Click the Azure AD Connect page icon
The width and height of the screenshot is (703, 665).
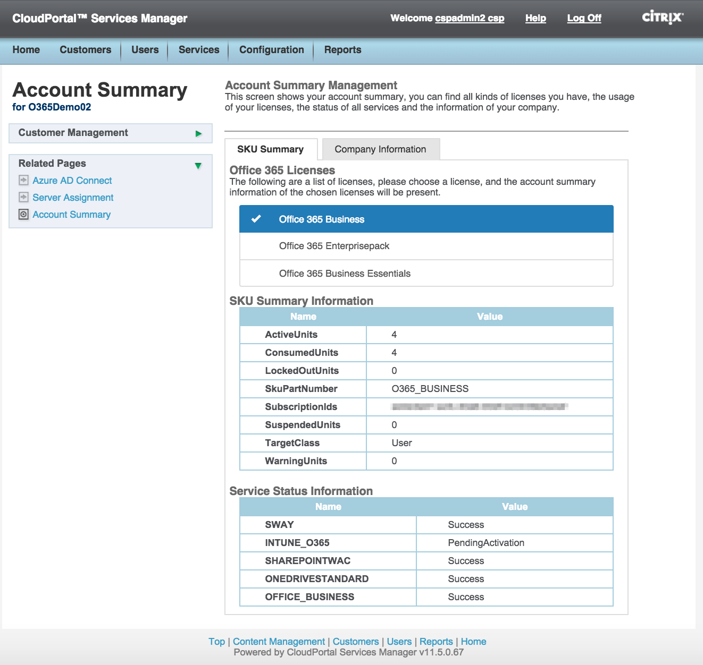23,181
